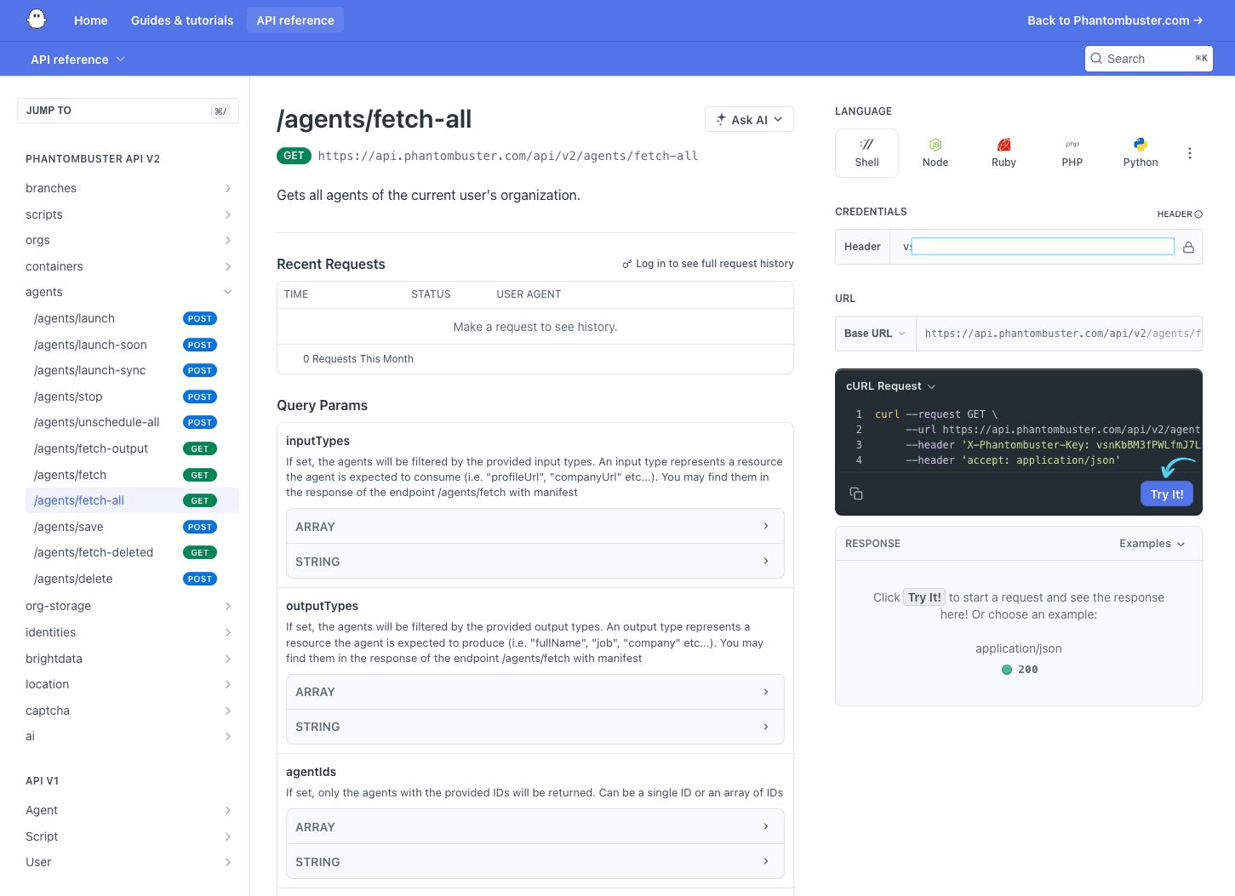
Task: Open /agents/unschedule-all endpoint
Action: tap(132, 422)
